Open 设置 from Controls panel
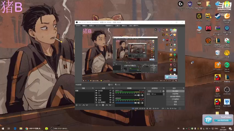This screenshot has width=234, height=131. click(x=175, y=102)
